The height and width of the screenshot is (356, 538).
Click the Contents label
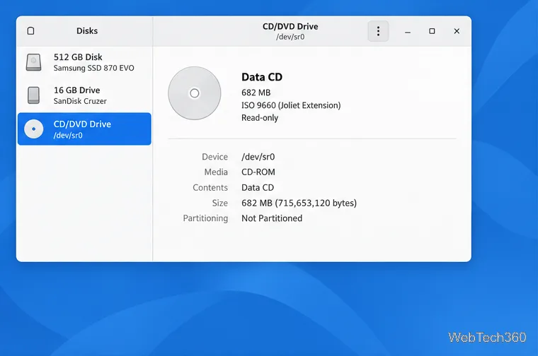pos(210,188)
